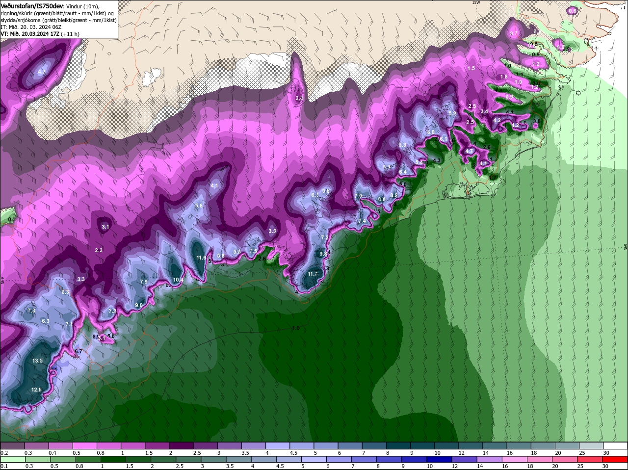Image resolution: width=628 pixels, height=470 pixels.
Task: Click the 6.7 value on the map
Action: (x=78, y=351)
